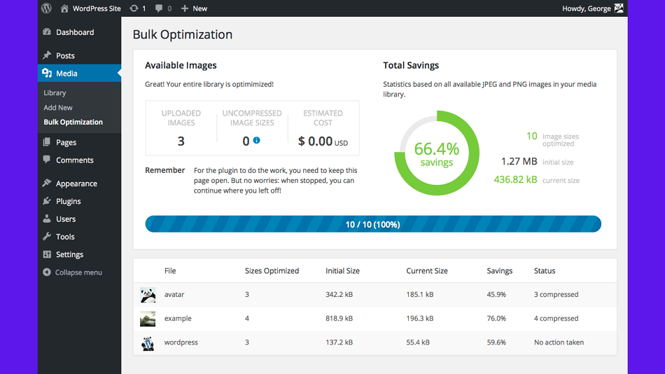The height and width of the screenshot is (374, 665).
Task: Click the Appearance brush icon
Action: click(x=47, y=183)
